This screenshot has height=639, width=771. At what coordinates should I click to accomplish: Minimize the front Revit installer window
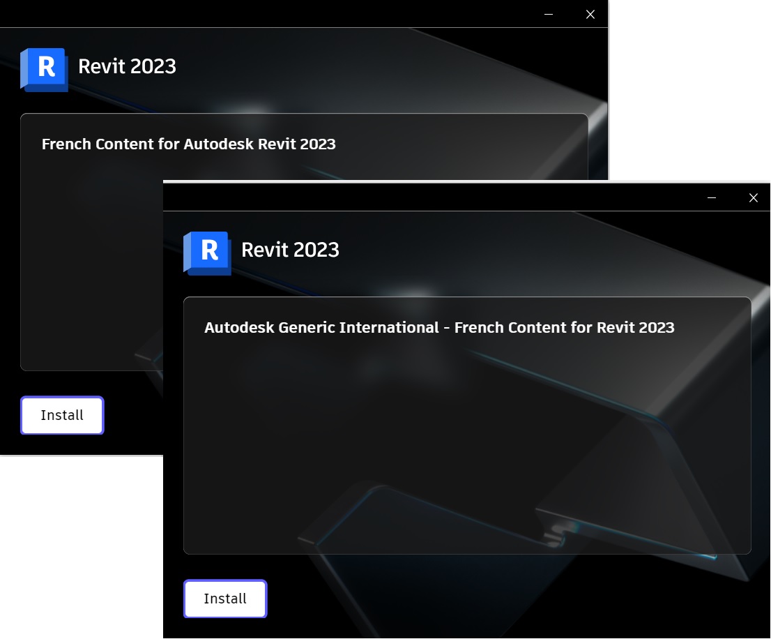[712, 197]
